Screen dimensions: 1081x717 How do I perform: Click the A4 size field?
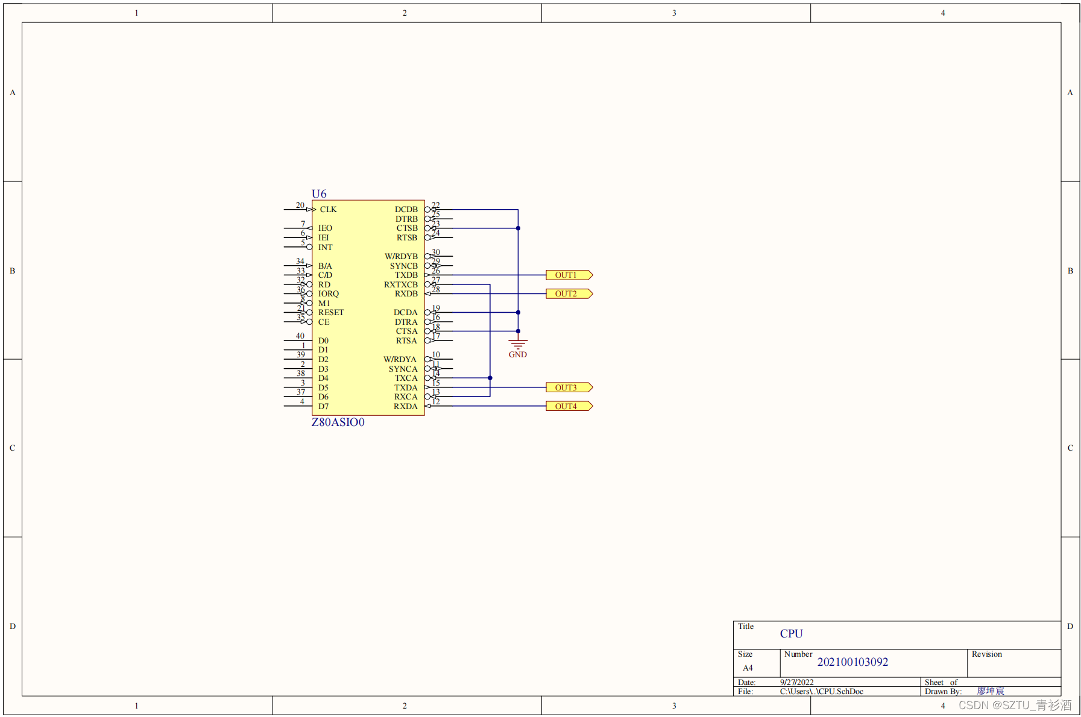pyautogui.click(x=748, y=668)
